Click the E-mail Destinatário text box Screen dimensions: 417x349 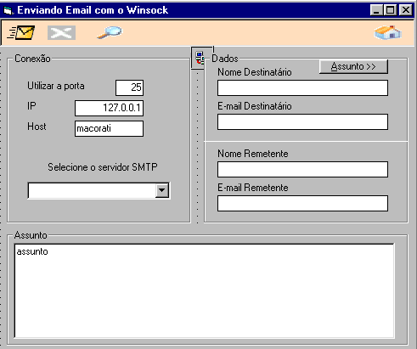(x=302, y=121)
